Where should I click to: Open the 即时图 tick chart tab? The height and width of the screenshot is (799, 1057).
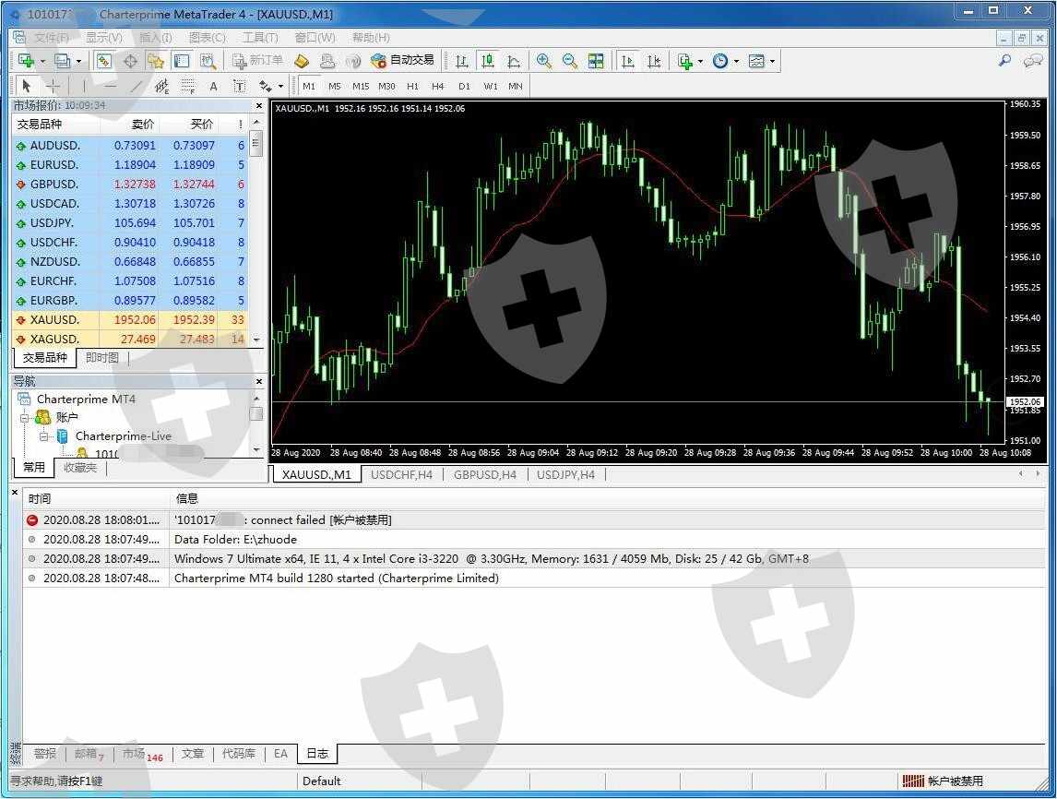click(101, 357)
